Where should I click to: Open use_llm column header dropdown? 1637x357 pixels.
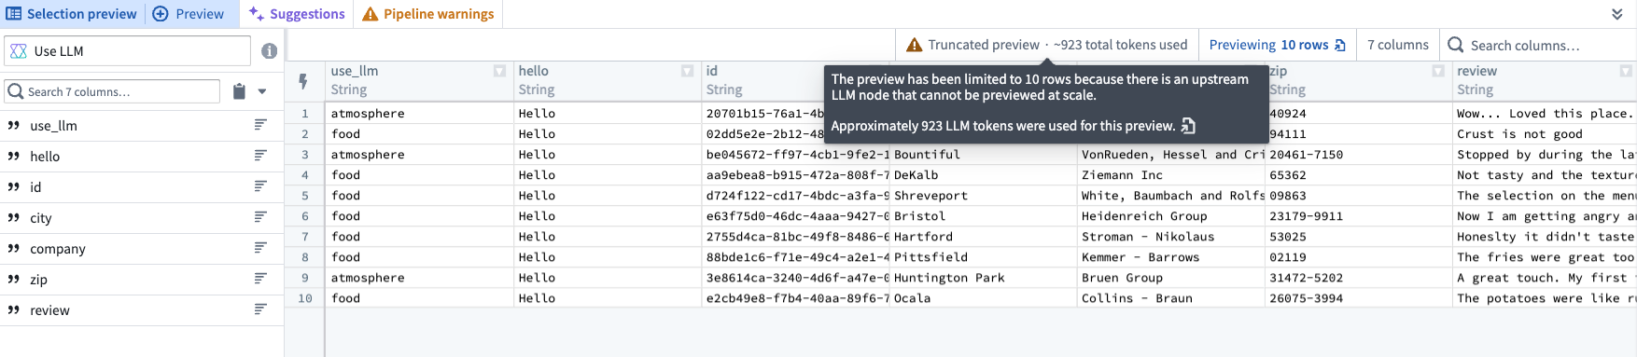[499, 71]
